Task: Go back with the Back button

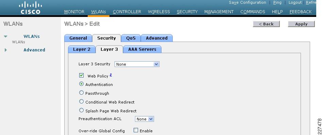Action: [266, 24]
